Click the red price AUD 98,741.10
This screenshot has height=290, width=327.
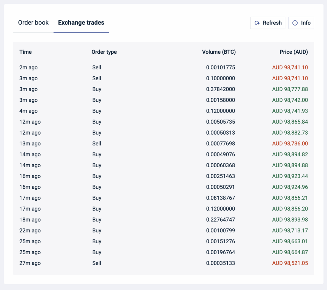coord(290,67)
